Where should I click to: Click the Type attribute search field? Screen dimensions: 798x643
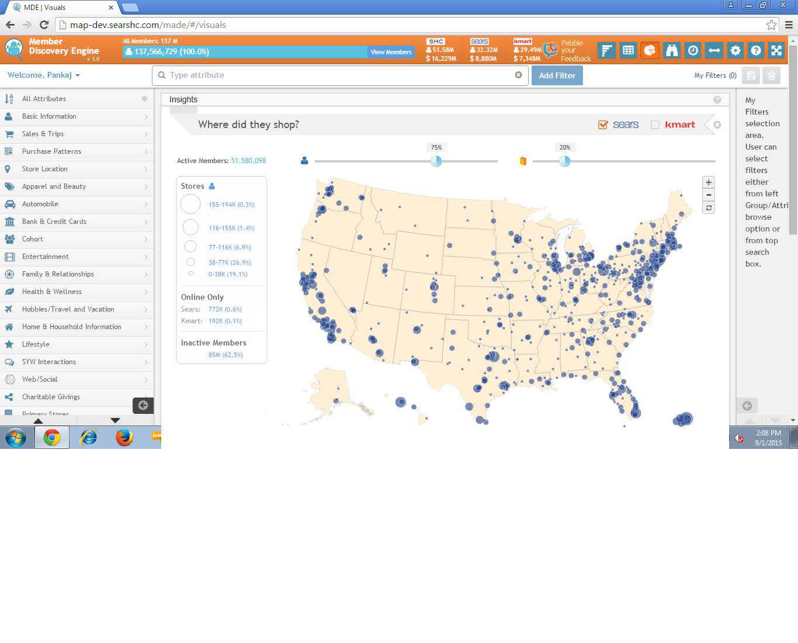[339, 75]
